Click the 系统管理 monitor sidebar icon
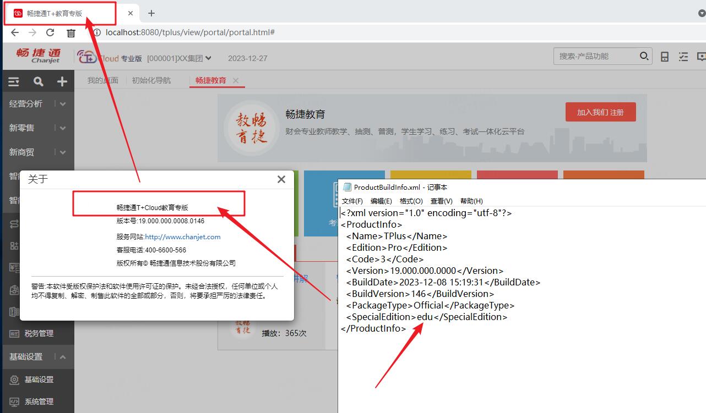 [15, 401]
